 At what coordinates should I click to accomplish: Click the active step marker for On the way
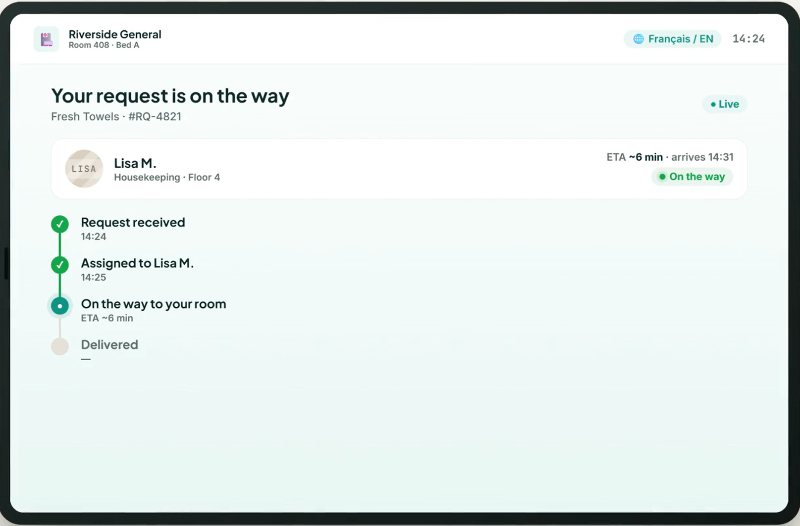click(60, 306)
